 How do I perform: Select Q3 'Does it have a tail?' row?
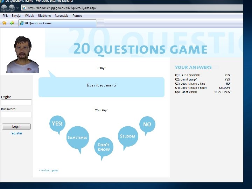pyautogui.click(x=203, y=84)
